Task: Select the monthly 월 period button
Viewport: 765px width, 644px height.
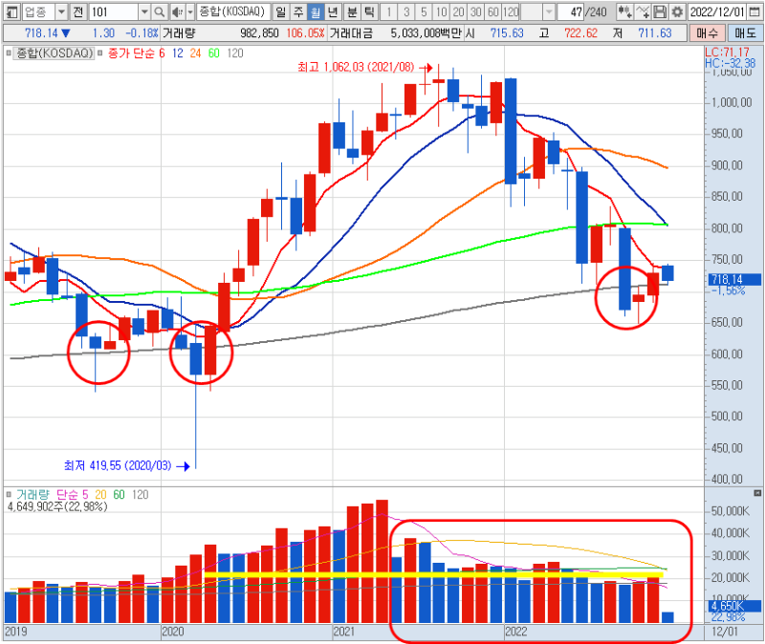Action: [x=316, y=11]
